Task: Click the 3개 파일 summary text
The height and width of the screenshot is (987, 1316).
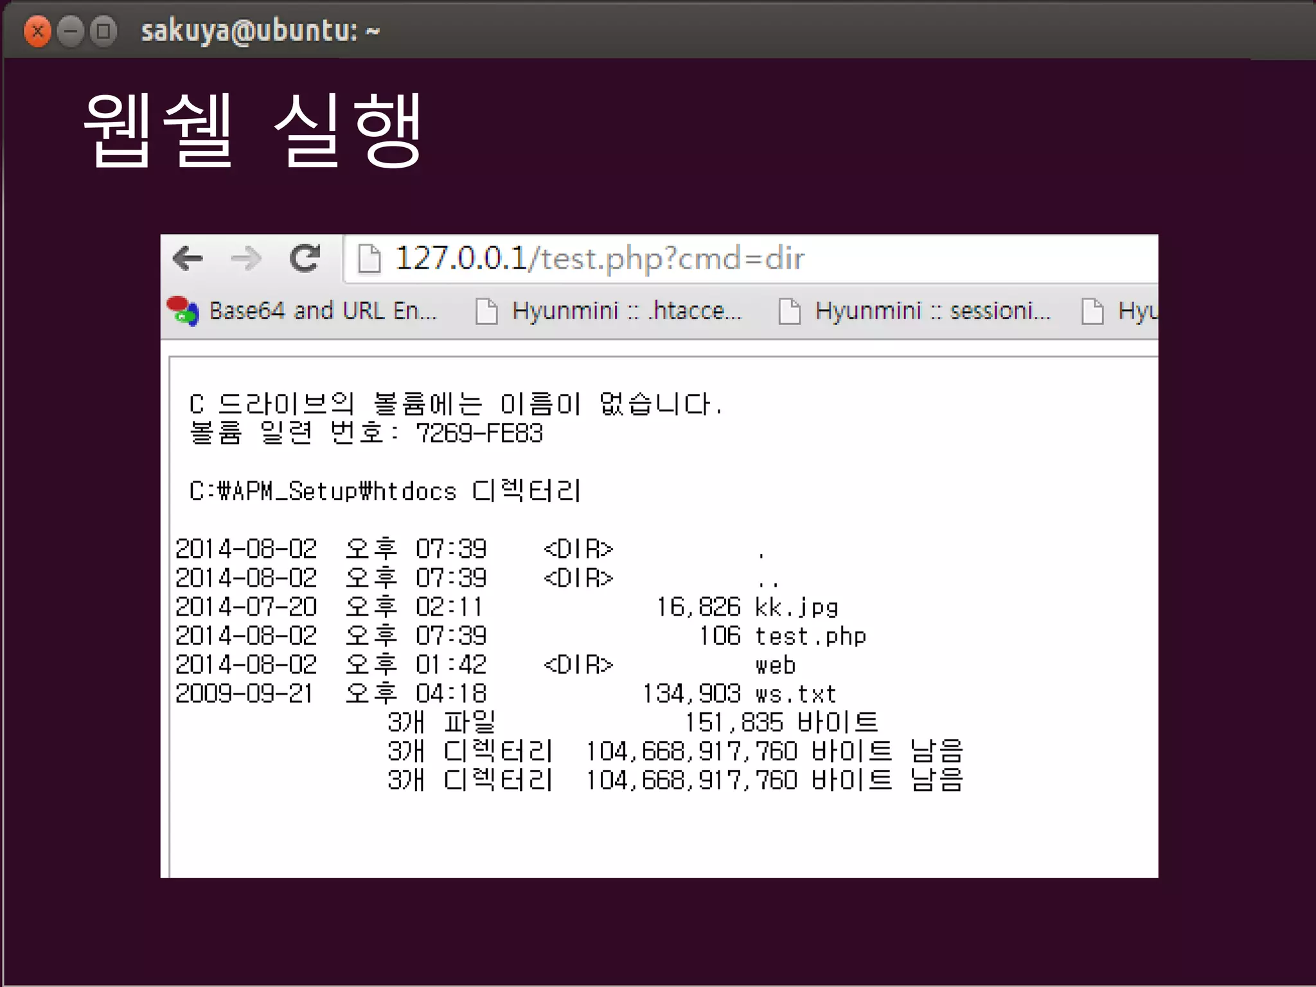Action: (441, 723)
